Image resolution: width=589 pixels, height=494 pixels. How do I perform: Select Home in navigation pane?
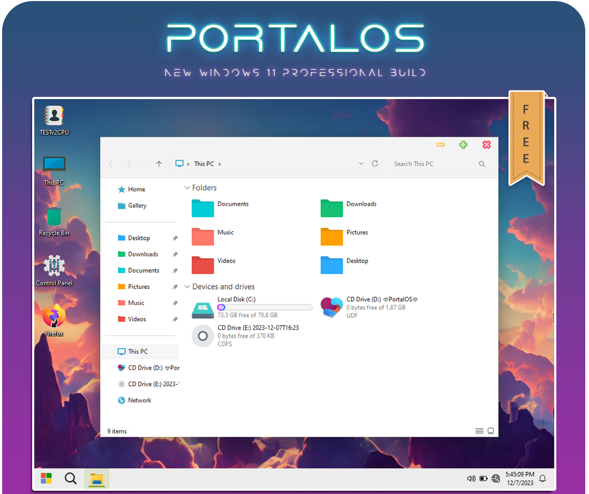tap(136, 189)
